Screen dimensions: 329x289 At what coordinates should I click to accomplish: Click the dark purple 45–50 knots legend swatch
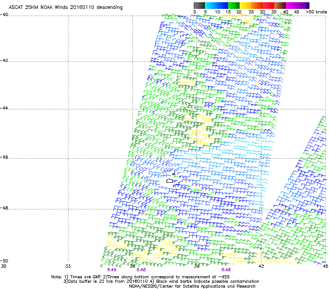click(303, 5)
